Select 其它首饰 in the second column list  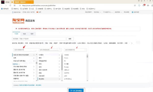(x=42, y=79)
